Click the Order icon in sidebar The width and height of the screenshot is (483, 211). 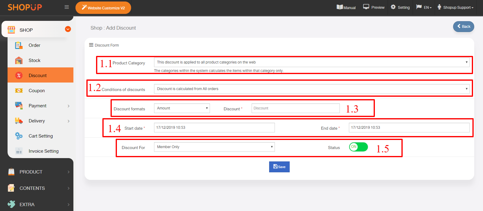(19, 45)
